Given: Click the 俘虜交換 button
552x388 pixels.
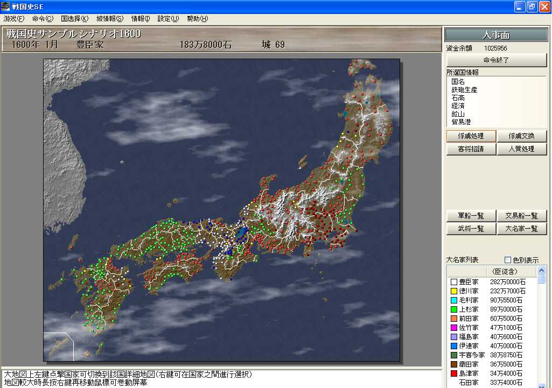Looking at the screenshot, I should point(521,136).
